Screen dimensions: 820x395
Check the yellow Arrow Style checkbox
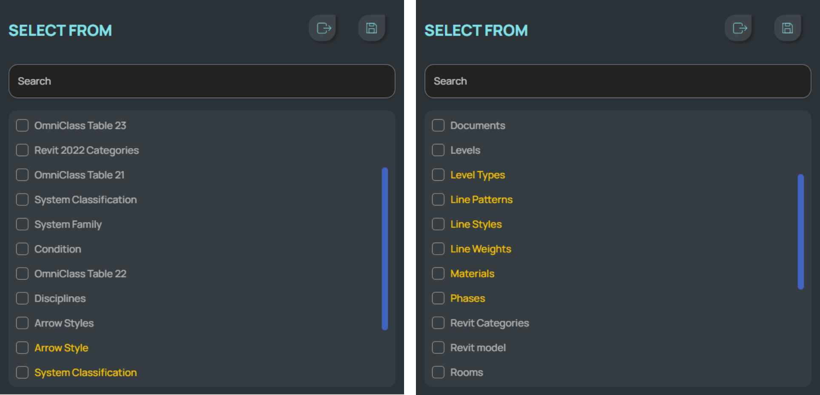point(22,348)
